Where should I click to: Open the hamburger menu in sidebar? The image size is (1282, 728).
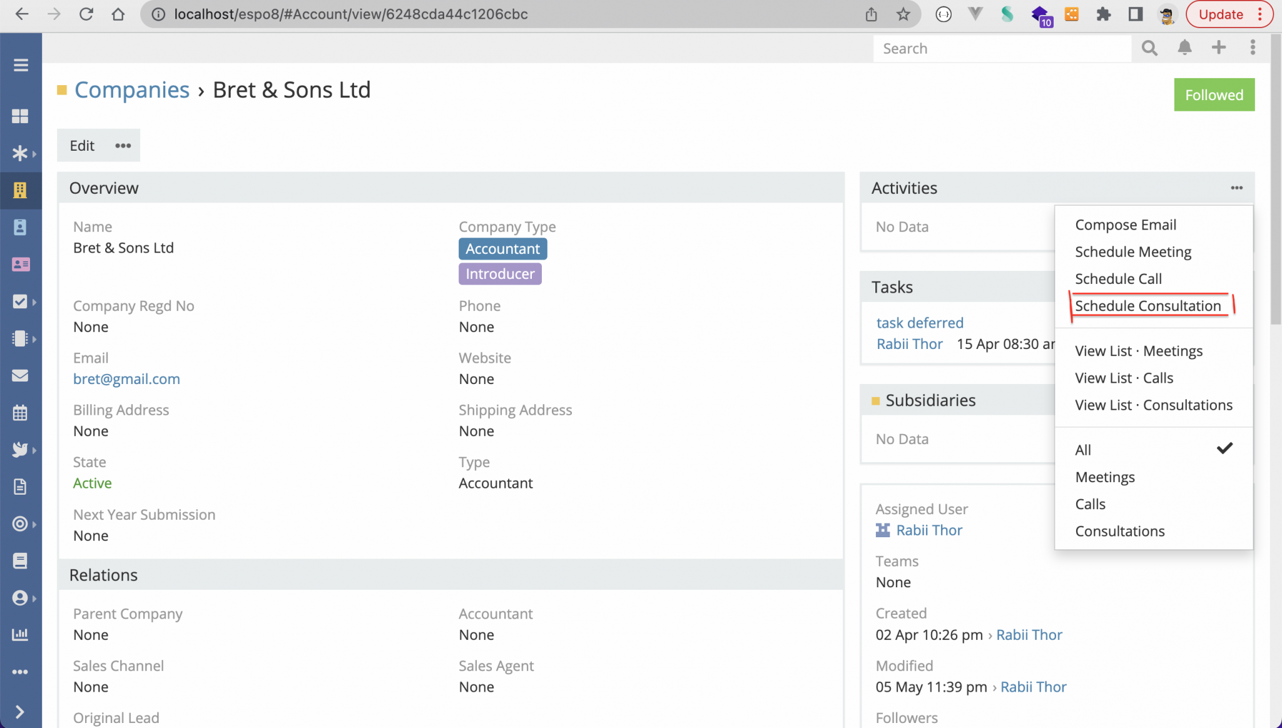coord(21,65)
